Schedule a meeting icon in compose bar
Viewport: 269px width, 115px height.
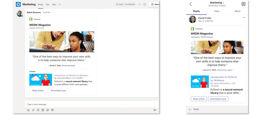point(53,110)
